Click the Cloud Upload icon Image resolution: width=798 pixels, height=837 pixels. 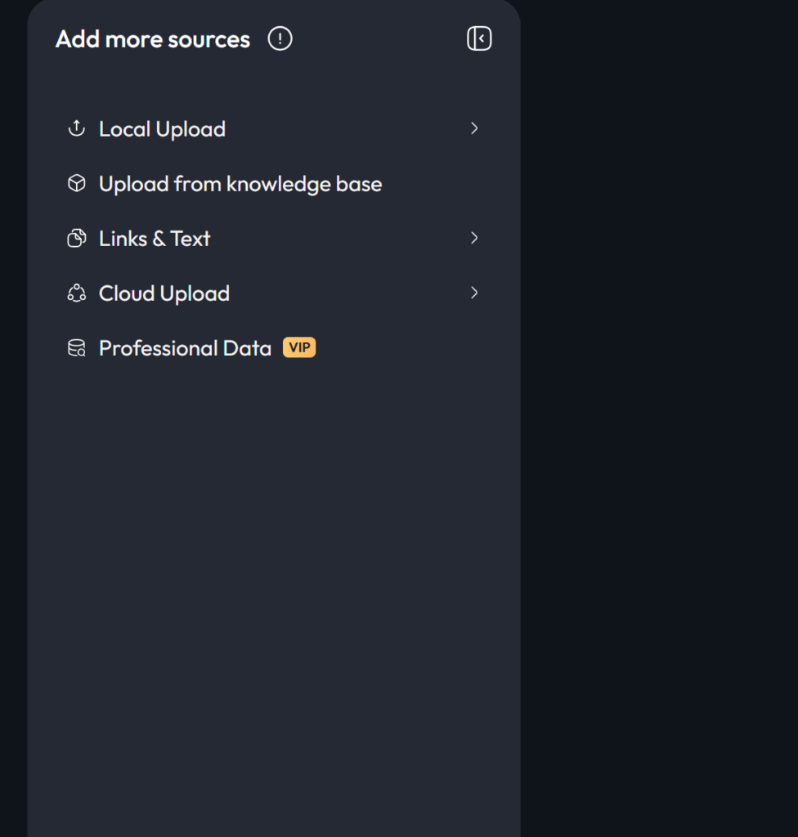(76, 293)
